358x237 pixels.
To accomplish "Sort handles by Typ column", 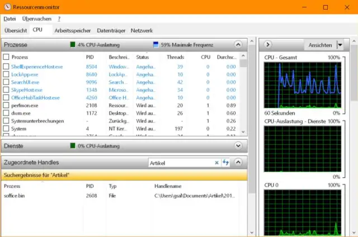I will point(112,186).
